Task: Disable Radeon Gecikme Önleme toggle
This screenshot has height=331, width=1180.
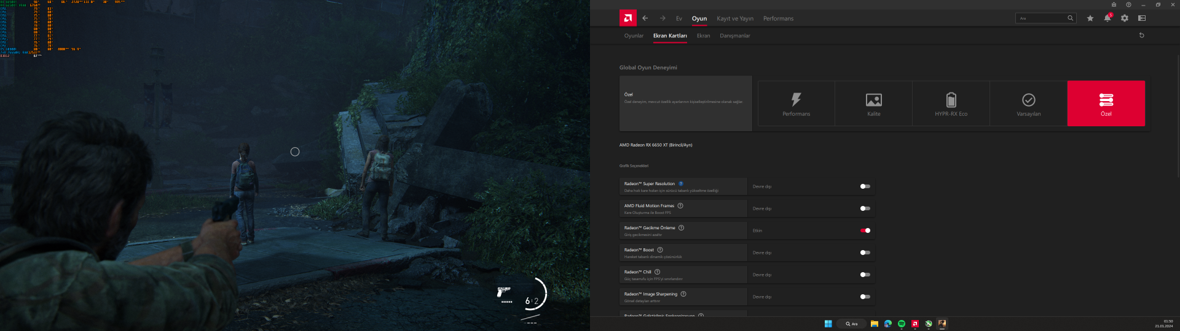Action: pos(865,230)
